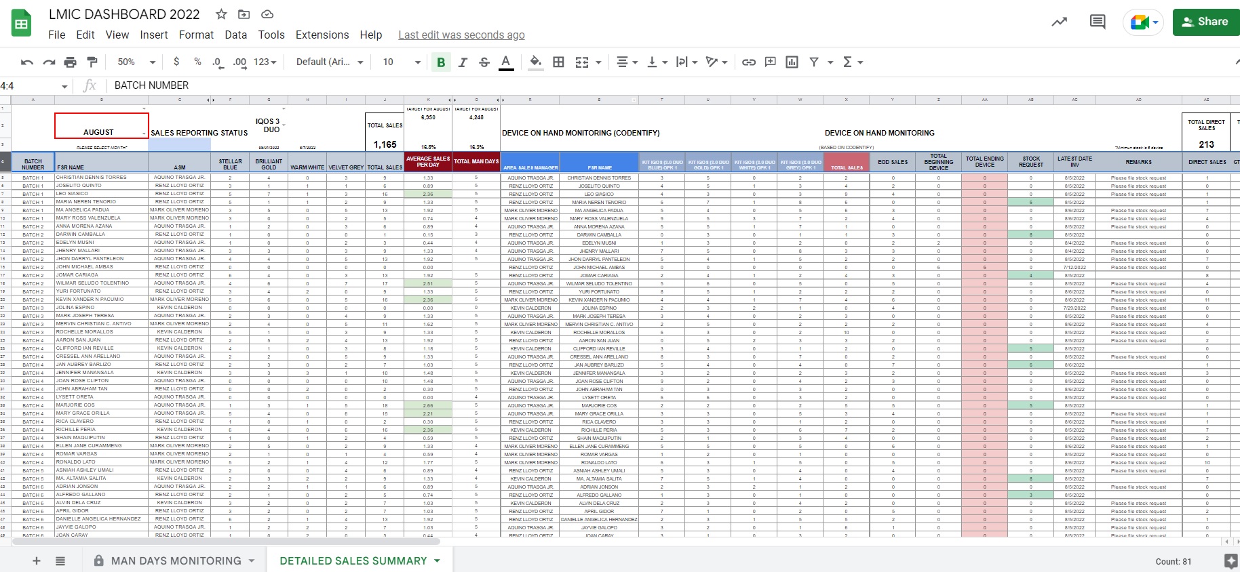Create a filter
1240x572 pixels.
(x=814, y=62)
